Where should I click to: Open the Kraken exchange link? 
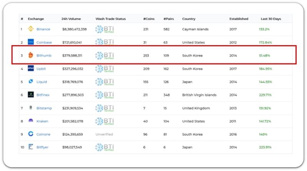[x=42, y=121]
